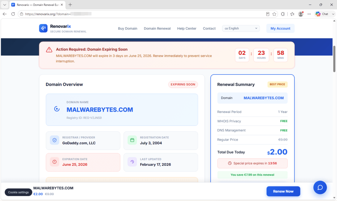Viewport: 337px width, 201px height.
Task: Click the €2.00 price in bottom bar
Action: 38,194
